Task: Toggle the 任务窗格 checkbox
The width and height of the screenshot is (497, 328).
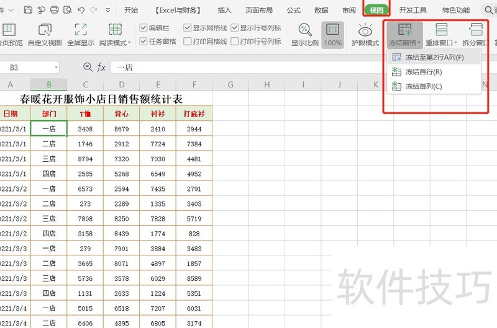Action: (x=143, y=42)
